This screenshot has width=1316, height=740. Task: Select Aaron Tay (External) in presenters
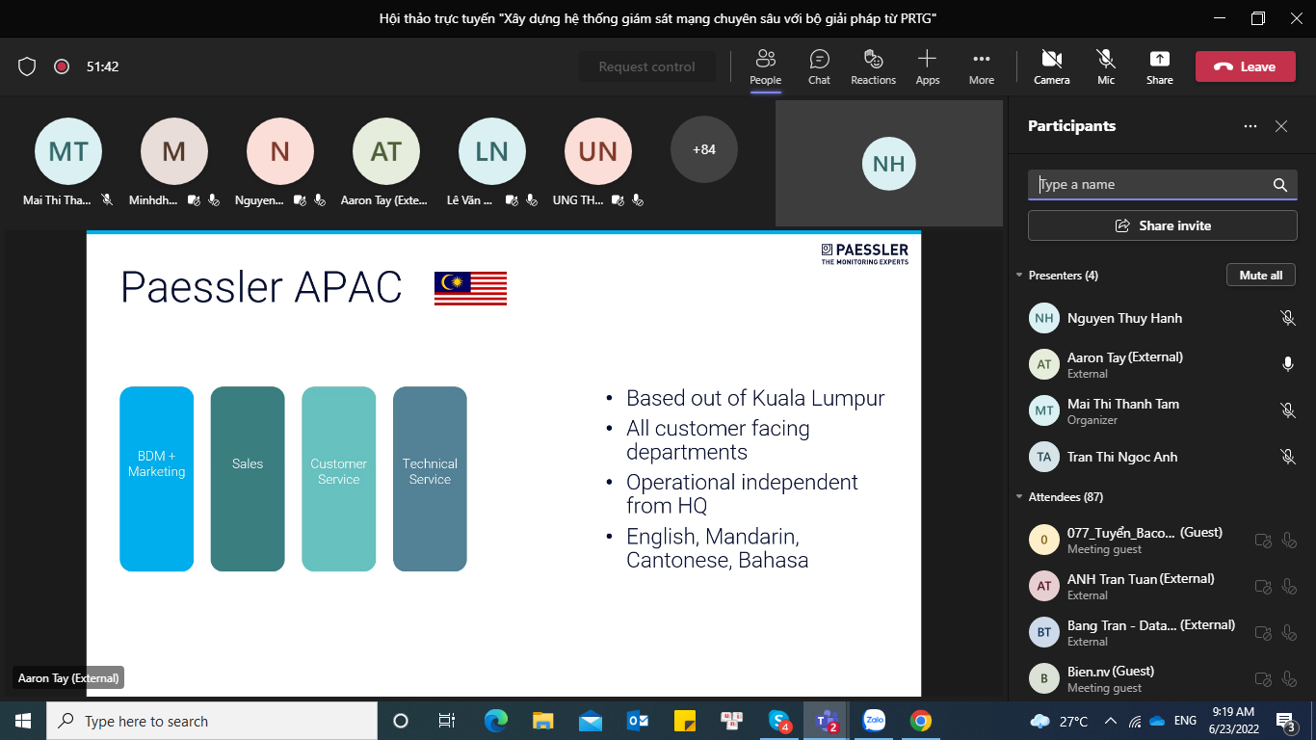click(x=1162, y=364)
